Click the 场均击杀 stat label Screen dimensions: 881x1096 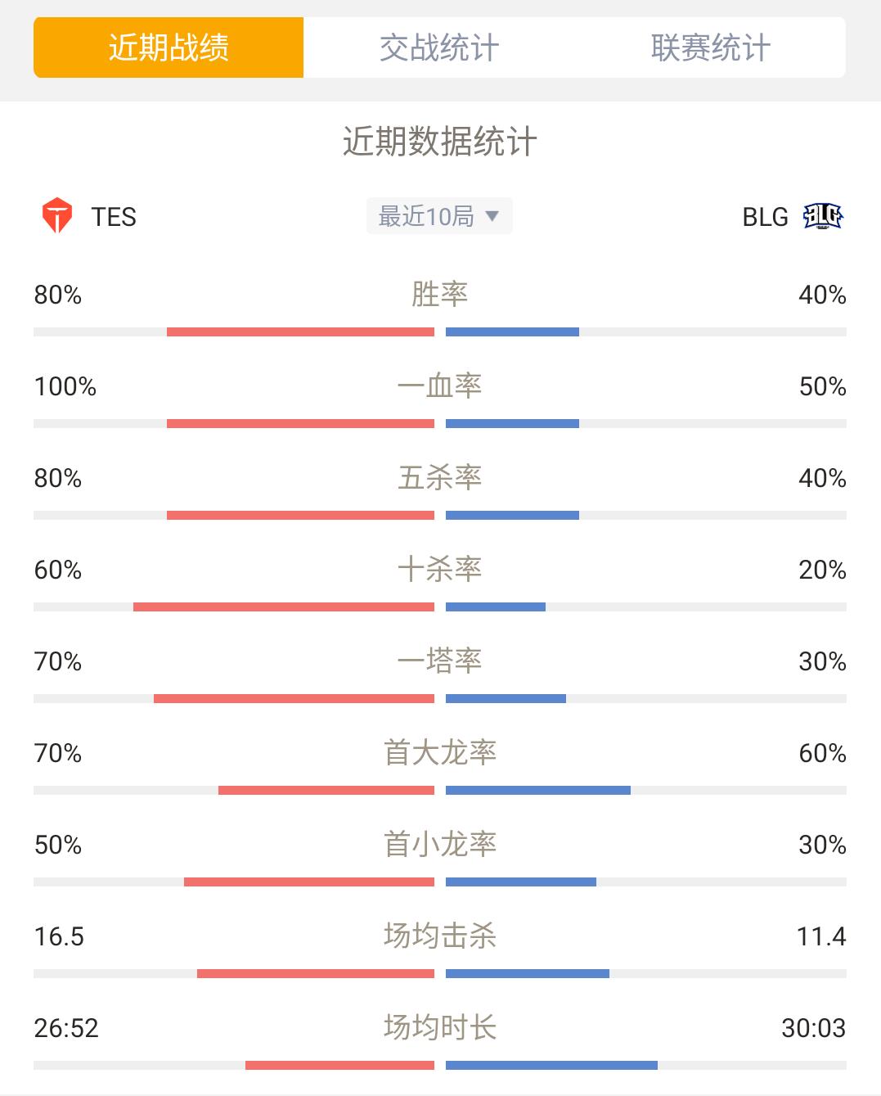pyautogui.click(x=439, y=936)
